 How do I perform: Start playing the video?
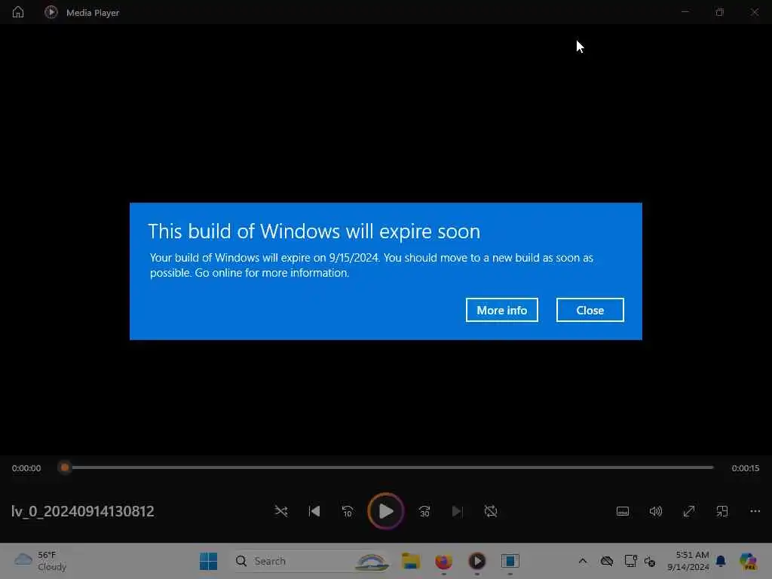[x=386, y=511]
